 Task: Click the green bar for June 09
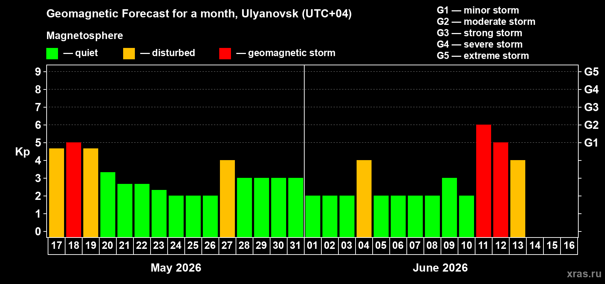coord(449,208)
